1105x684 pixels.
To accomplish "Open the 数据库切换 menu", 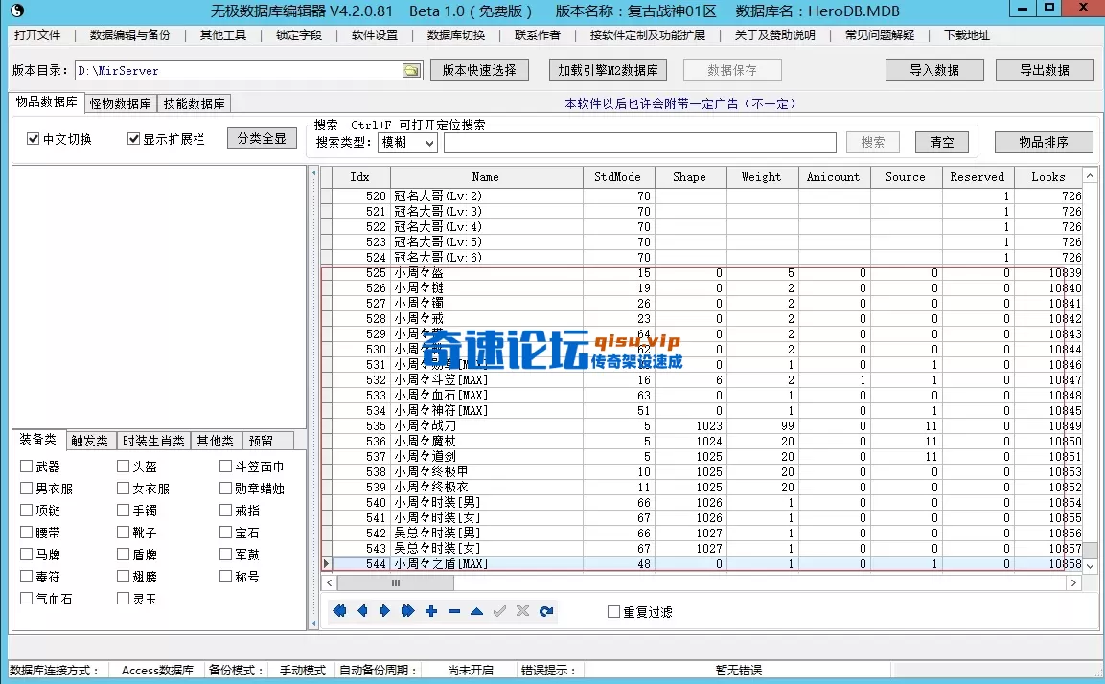I will tap(455, 35).
